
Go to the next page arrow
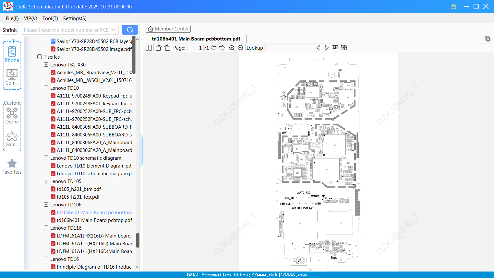click(222, 48)
